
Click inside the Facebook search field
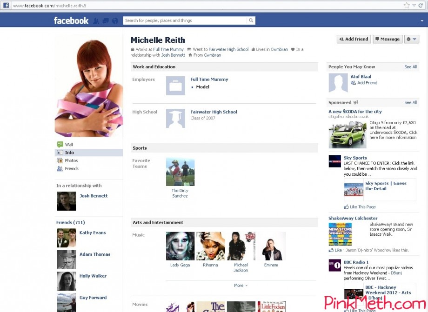click(185, 20)
